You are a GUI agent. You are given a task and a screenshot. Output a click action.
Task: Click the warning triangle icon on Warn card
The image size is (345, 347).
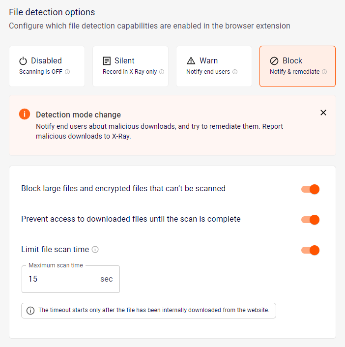pyautogui.click(x=191, y=61)
